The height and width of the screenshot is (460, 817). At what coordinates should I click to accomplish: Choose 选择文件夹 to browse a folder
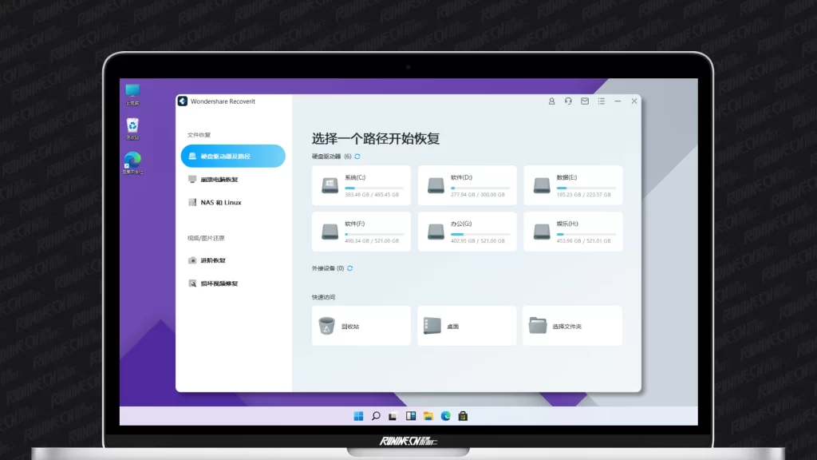pyautogui.click(x=572, y=326)
